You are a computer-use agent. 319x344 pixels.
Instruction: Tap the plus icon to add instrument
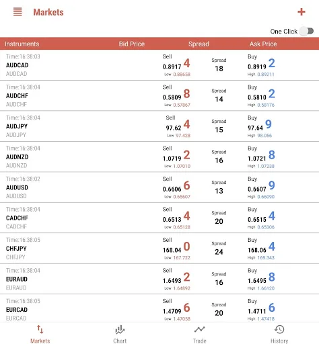click(302, 11)
